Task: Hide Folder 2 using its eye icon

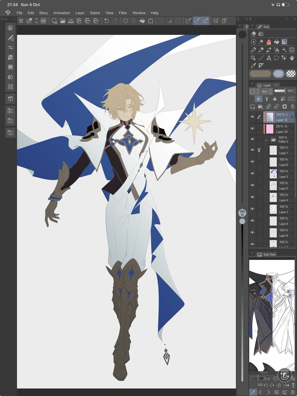Action: (x=253, y=140)
